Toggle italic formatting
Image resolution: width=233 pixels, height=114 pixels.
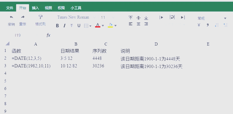click(64, 26)
